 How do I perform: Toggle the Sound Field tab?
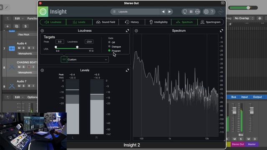pyautogui.click(x=106, y=22)
